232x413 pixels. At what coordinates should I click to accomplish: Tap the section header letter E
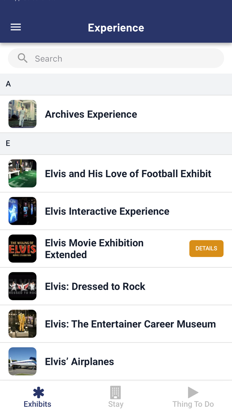click(x=8, y=143)
